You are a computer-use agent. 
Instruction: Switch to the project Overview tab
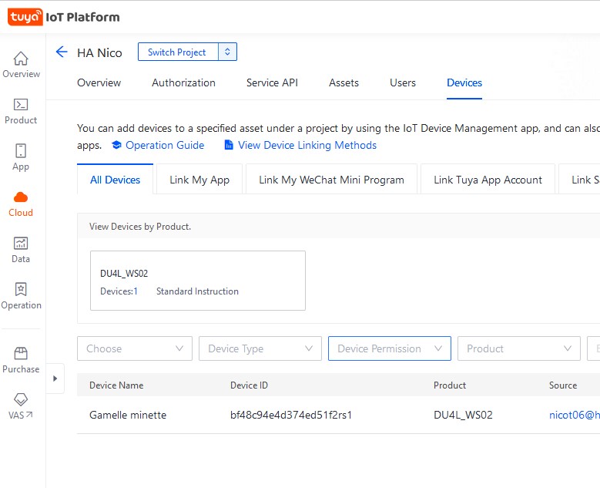[x=99, y=82]
